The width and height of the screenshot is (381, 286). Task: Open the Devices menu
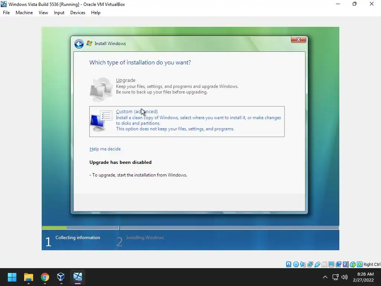[x=78, y=13]
